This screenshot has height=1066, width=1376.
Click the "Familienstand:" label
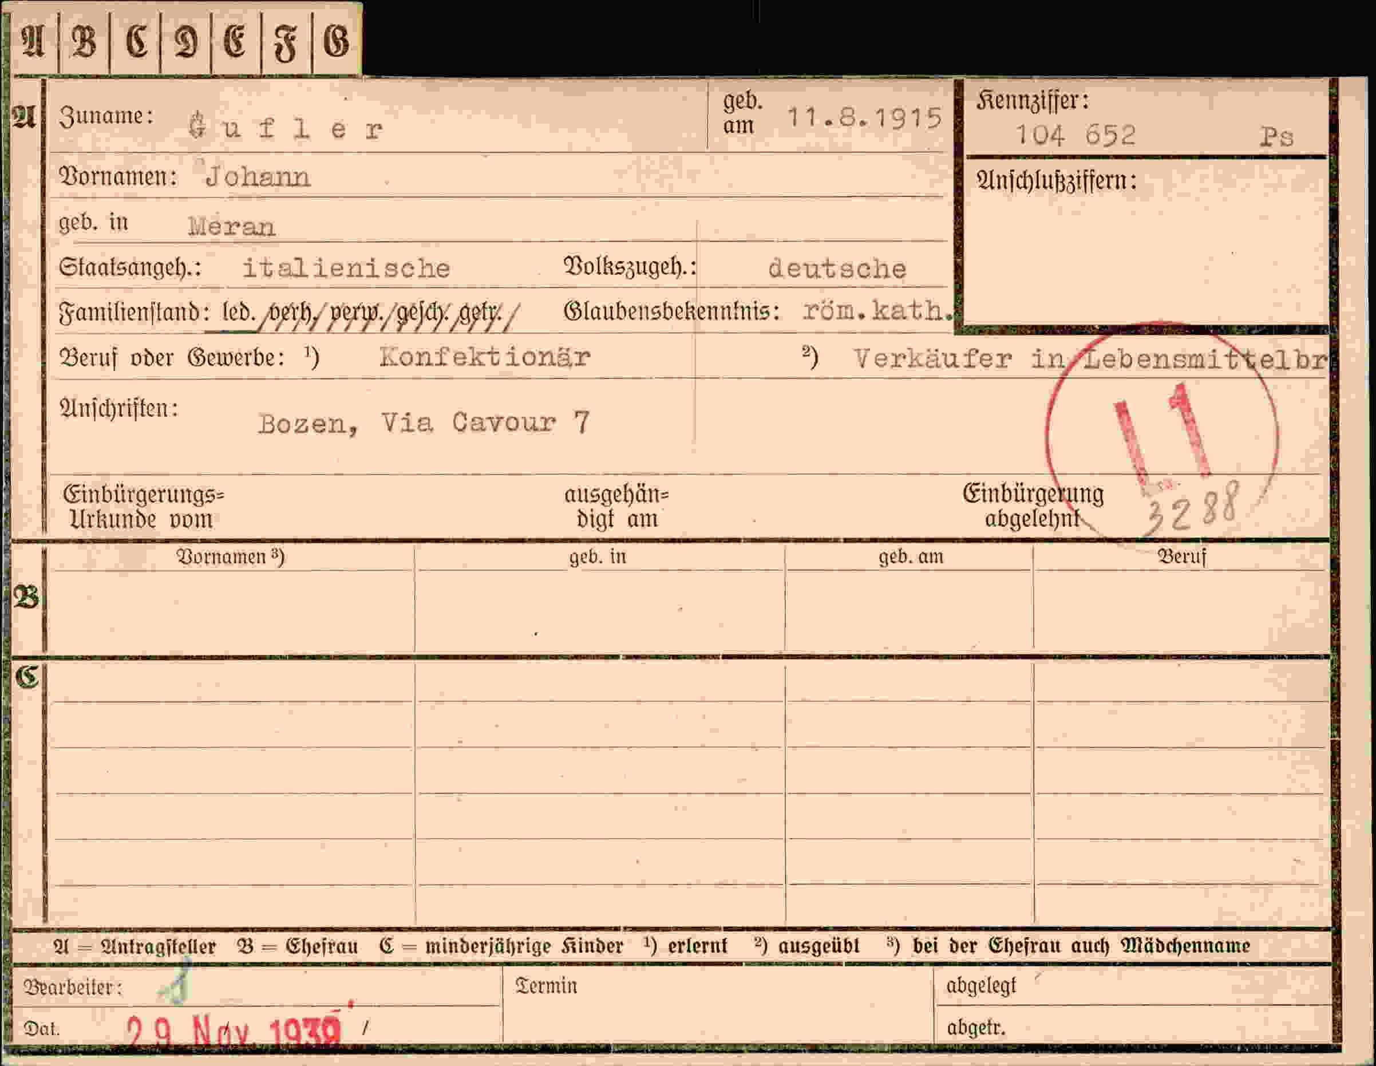(134, 313)
